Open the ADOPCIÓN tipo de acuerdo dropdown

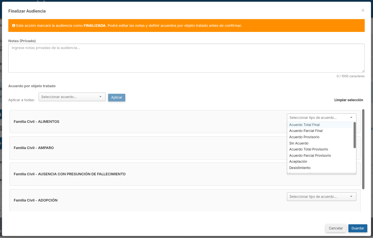click(x=322, y=197)
